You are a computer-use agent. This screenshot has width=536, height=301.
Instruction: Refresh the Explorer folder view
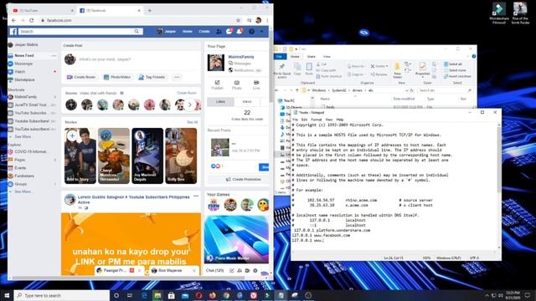pyautogui.click(x=412, y=90)
